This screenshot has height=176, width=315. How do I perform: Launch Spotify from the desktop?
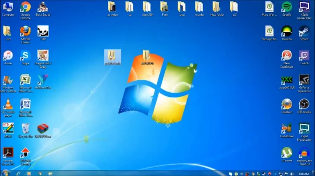(287, 9)
